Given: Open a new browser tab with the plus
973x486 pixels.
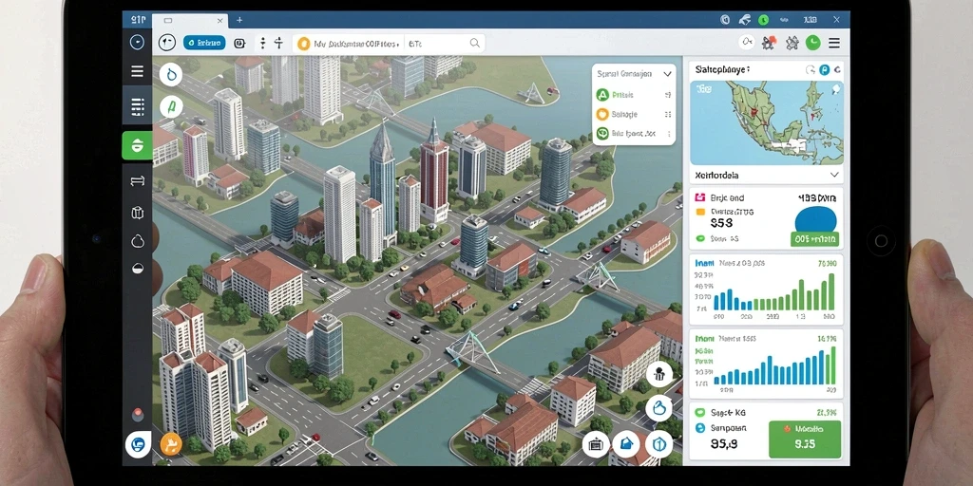Looking at the screenshot, I should click(x=239, y=20).
